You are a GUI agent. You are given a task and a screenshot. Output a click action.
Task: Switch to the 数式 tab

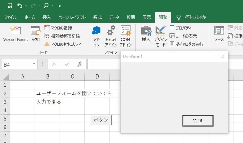coord(97,17)
